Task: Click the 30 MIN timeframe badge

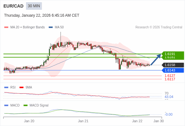Action: [x=34, y=6]
